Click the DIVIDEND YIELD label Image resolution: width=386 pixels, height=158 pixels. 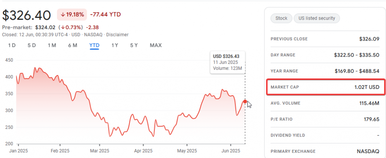click(288, 135)
